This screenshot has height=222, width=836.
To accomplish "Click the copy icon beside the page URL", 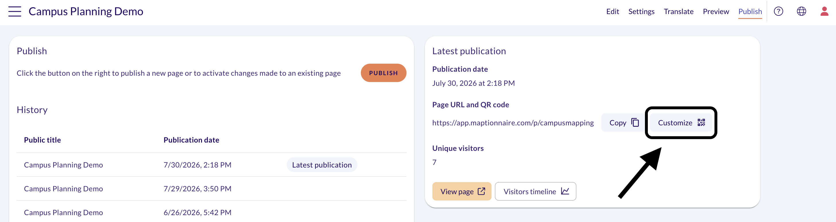I will [635, 122].
